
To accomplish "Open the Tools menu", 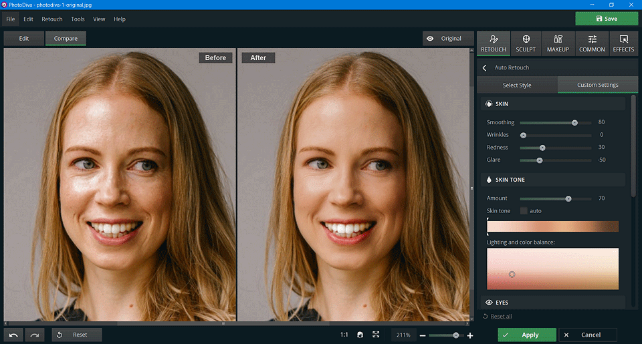I will (78, 19).
